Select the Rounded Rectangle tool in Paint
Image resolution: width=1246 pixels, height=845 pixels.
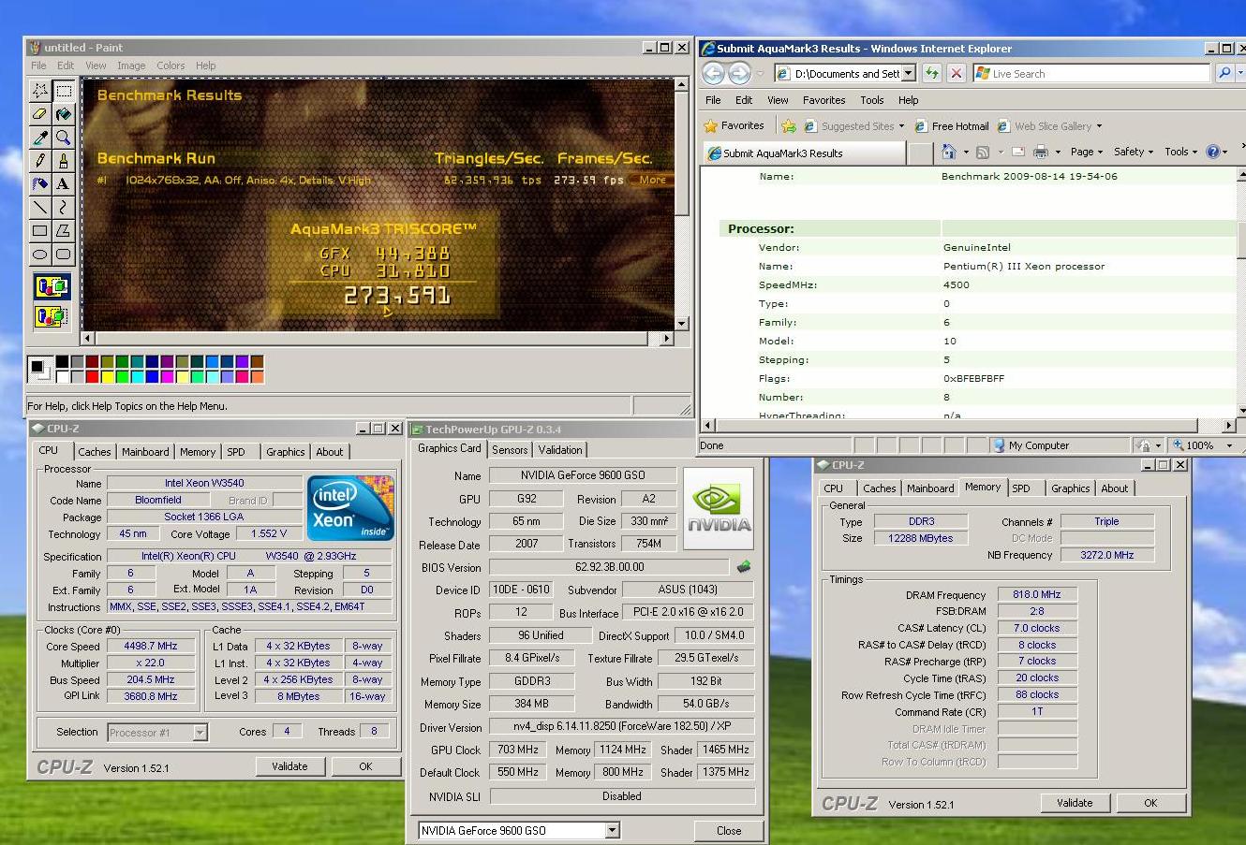[x=64, y=255]
